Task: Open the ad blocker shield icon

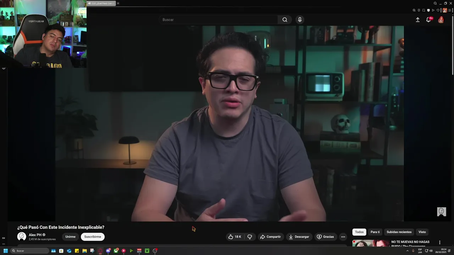Action: point(428,10)
